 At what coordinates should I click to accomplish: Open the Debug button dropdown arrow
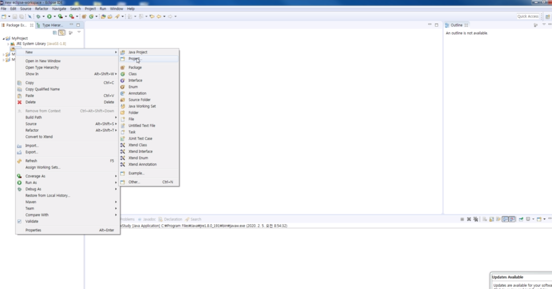point(43,16)
